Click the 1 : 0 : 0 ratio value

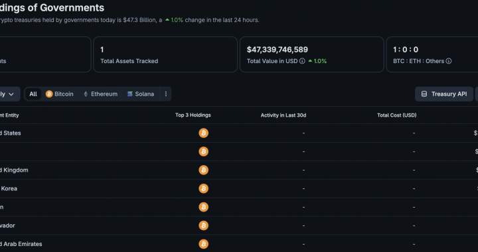point(406,50)
